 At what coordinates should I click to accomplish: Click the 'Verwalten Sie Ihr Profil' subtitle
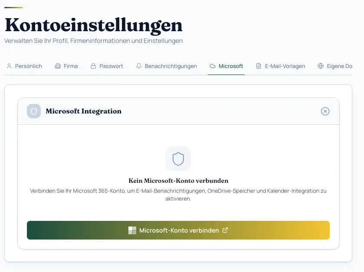[94, 41]
